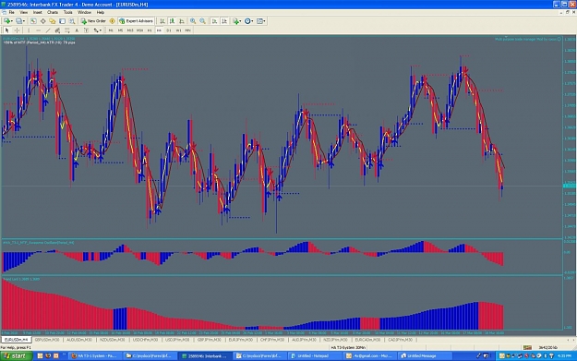Open the Insert menu
The width and height of the screenshot is (577, 361).
38,12
